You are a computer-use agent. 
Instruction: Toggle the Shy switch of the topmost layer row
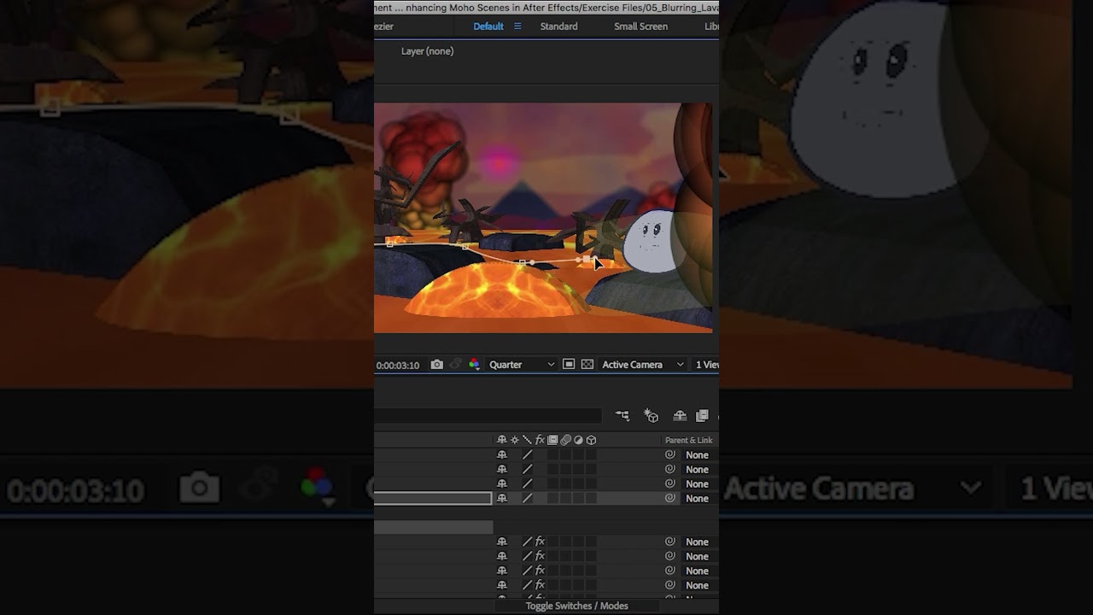click(502, 454)
